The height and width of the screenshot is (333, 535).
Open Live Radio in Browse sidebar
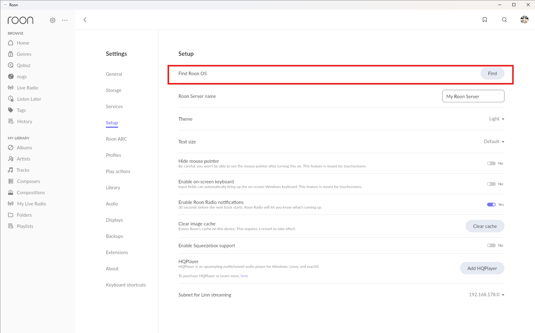click(27, 88)
